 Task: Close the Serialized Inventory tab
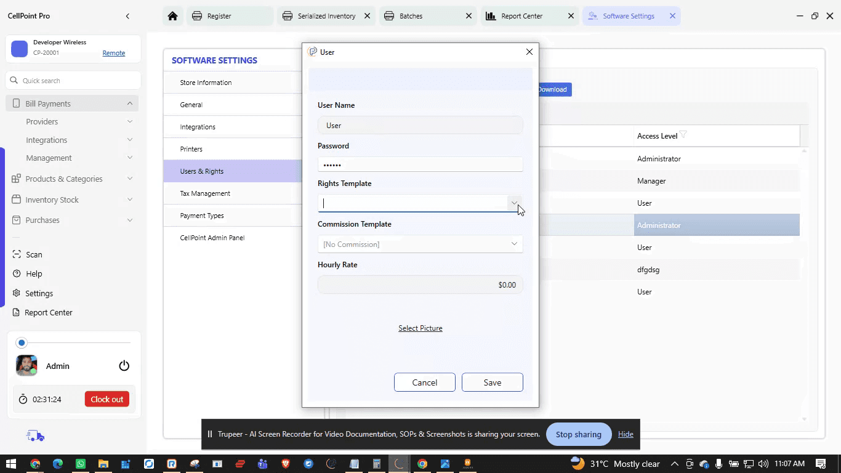click(367, 16)
